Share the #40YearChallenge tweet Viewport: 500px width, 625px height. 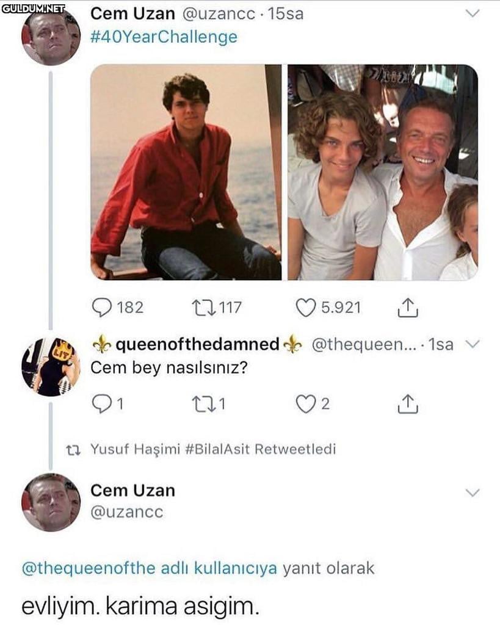point(407,307)
